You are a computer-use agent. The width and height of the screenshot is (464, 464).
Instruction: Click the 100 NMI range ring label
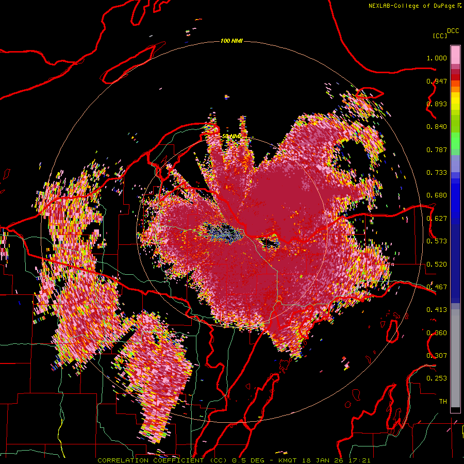[231, 41]
